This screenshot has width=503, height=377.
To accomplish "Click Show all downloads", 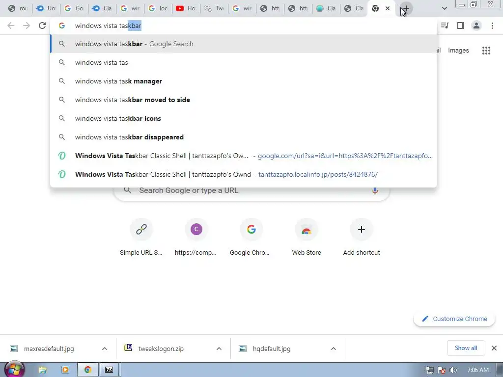I will point(466,348).
